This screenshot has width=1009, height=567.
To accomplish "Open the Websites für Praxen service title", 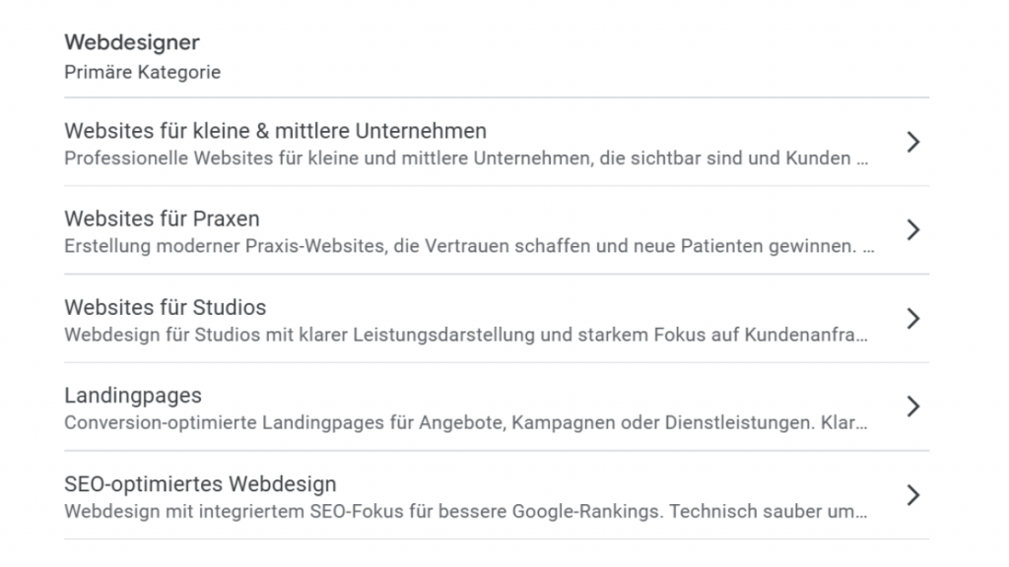I will coord(162,219).
